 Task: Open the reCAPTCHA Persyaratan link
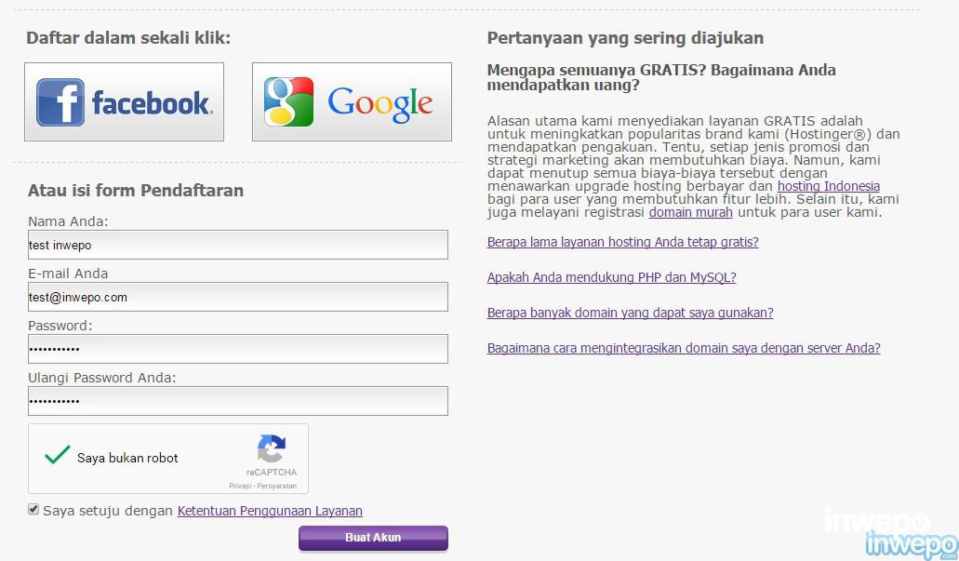[277, 486]
